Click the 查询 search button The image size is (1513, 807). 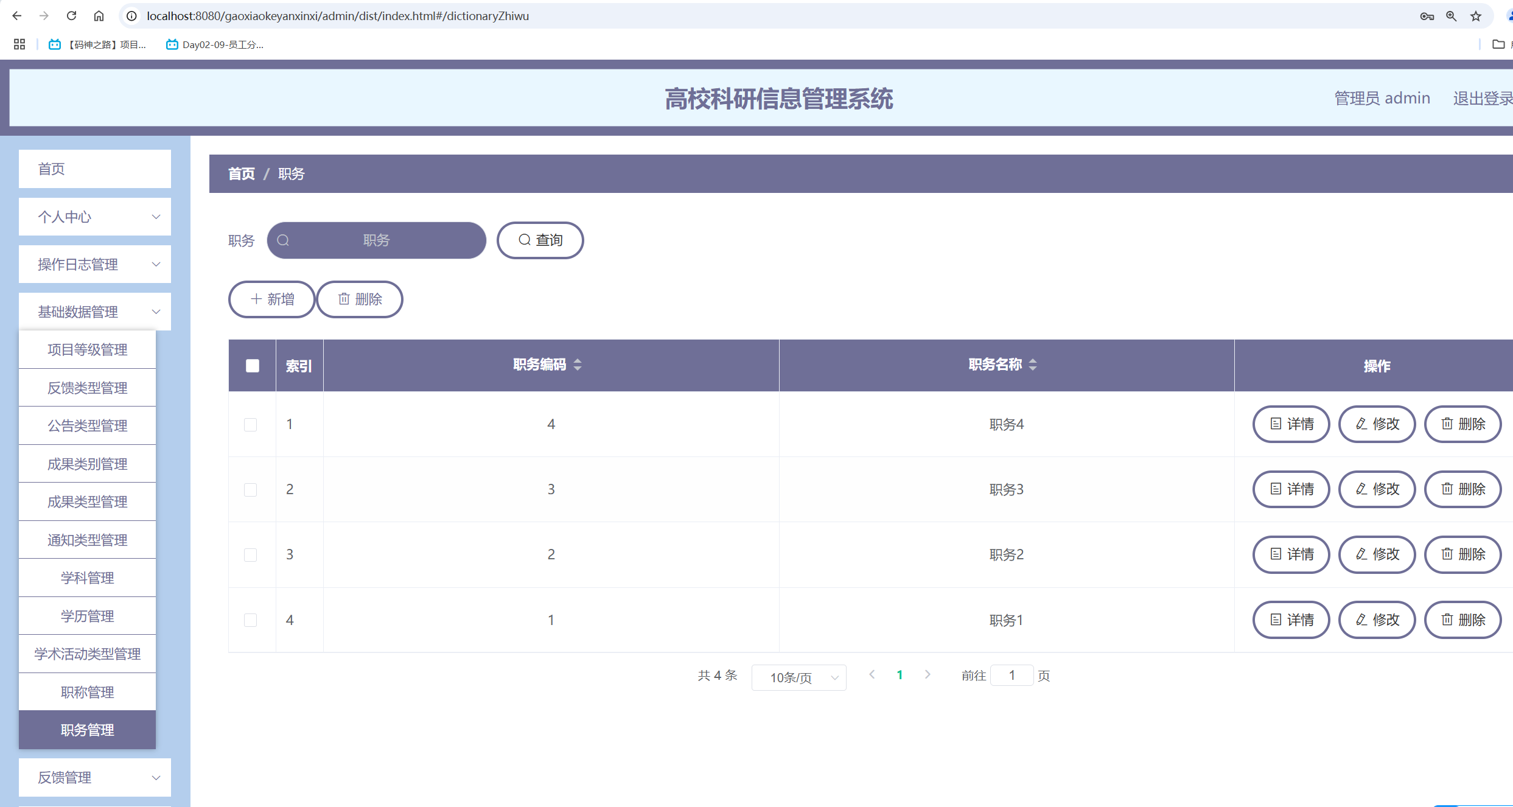point(540,240)
